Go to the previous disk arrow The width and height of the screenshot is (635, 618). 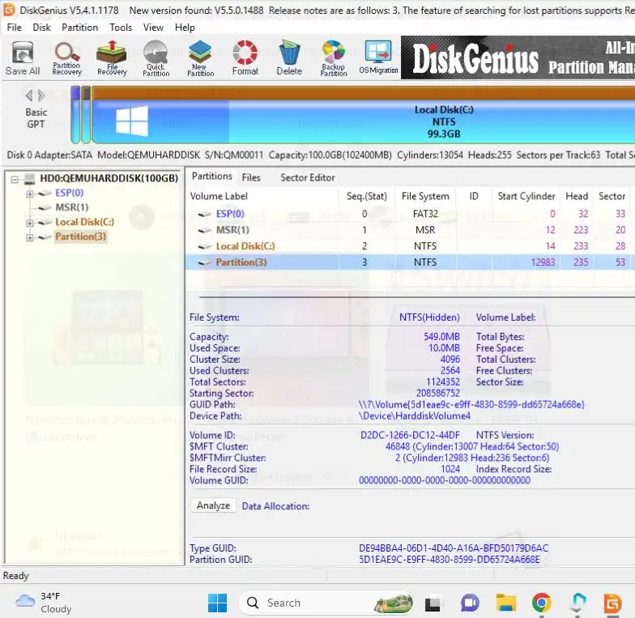click(x=29, y=96)
